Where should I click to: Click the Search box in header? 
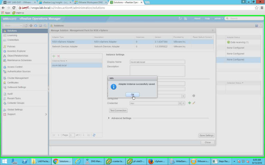click(244, 19)
